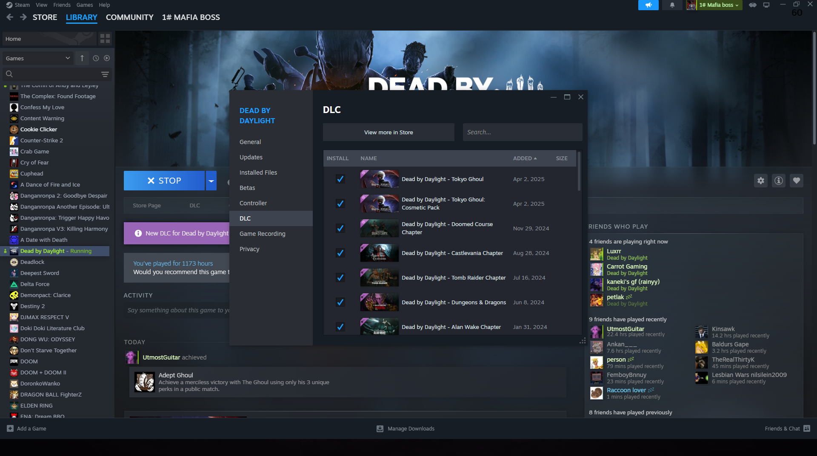Click the DLC list scrollbar
The width and height of the screenshot is (817, 456).
pos(579,171)
